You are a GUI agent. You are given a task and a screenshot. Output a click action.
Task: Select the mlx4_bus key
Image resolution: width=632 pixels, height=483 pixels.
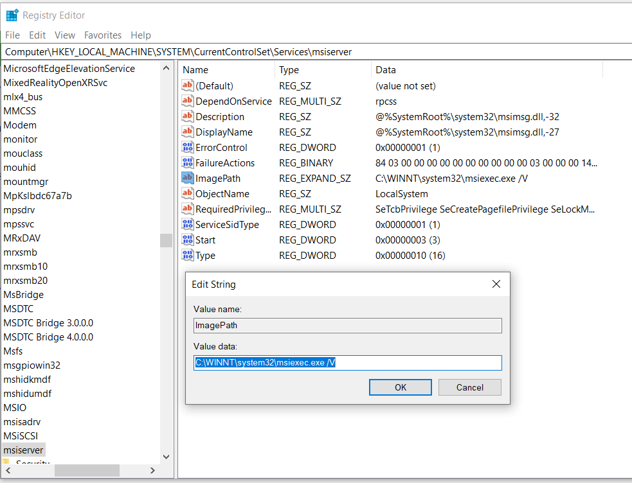pos(23,97)
